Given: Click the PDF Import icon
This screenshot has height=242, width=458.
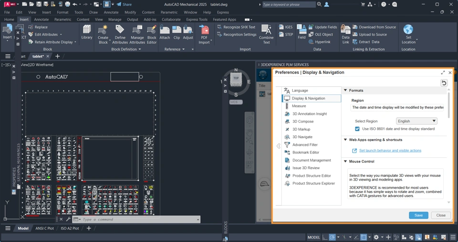Looking at the screenshot, I should [x=204, y=34].
